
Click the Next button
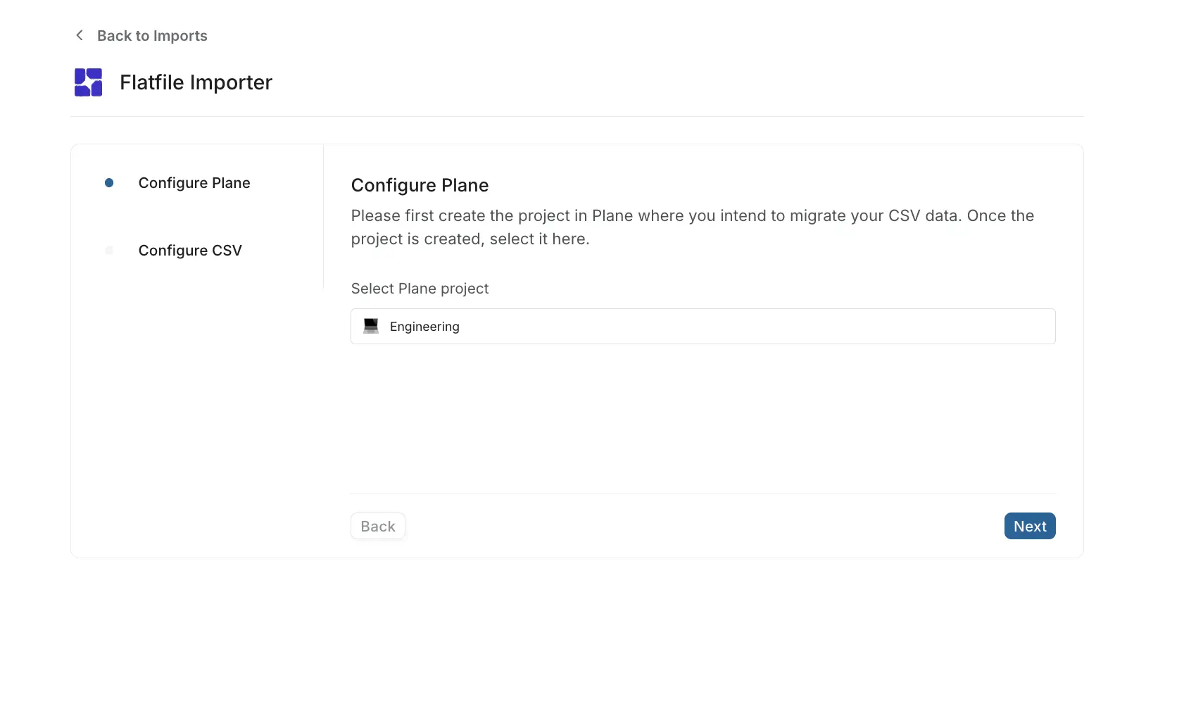pos(1029,525)
